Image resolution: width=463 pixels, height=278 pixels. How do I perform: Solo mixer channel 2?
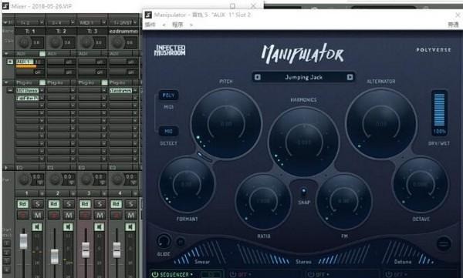(x=69, y=204)
